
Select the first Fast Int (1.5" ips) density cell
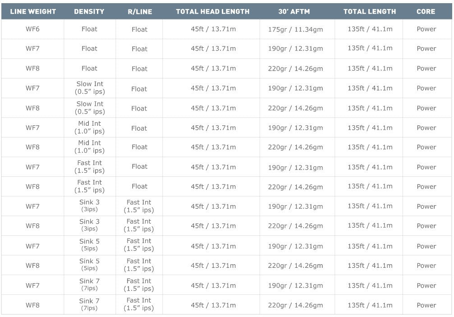pos(89,167)
